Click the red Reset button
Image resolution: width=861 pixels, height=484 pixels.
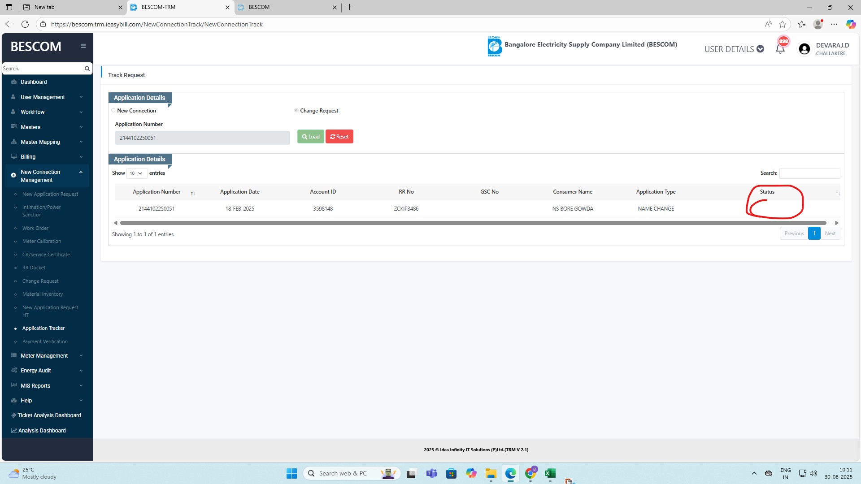tap(339, 137)
